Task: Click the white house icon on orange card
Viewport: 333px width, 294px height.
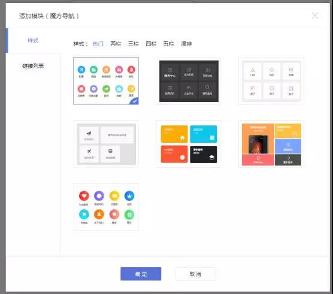Action: 182,137
